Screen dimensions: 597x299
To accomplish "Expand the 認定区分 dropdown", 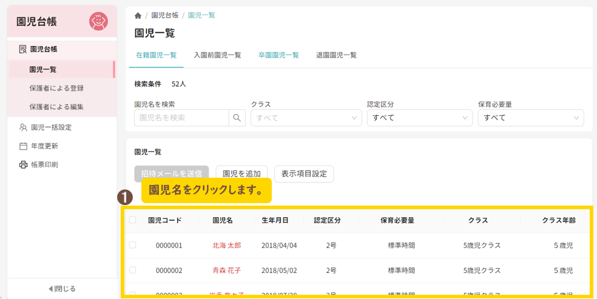I will 419,118.
